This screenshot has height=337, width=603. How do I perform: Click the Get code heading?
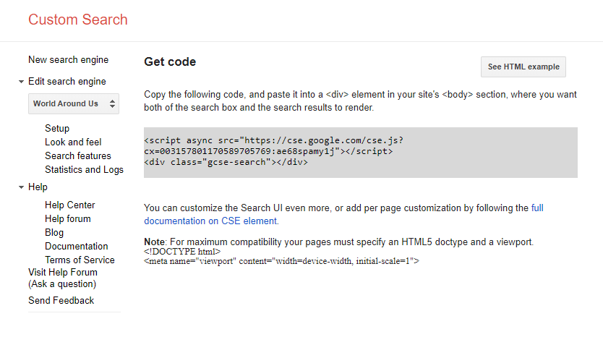tap(170, 62)
